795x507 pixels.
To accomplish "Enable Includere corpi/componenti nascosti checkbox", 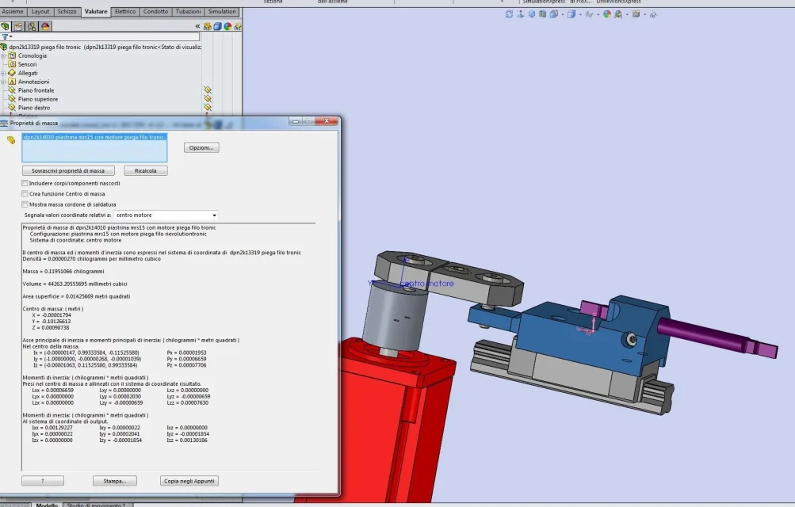I will click(25, 183).
